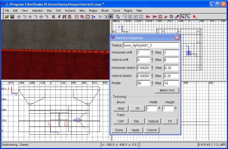Rotate selection around the Y axis

tap(36, 17)
